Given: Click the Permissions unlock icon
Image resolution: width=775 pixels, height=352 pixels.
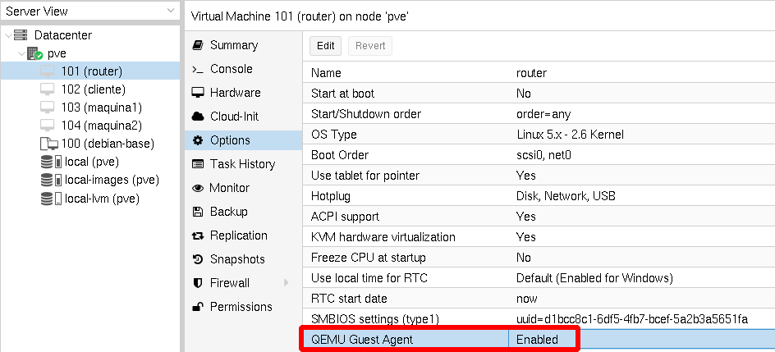Looking at the screenshot, I should pyautogui.click(x=197, y=307).
